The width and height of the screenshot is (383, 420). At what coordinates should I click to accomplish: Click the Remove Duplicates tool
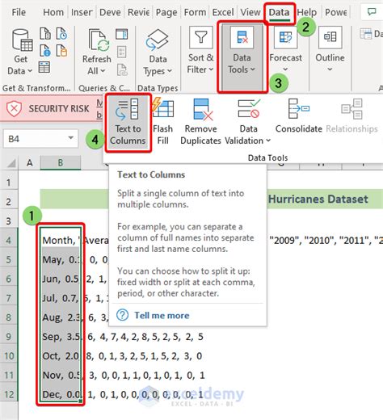click(200, 122)
